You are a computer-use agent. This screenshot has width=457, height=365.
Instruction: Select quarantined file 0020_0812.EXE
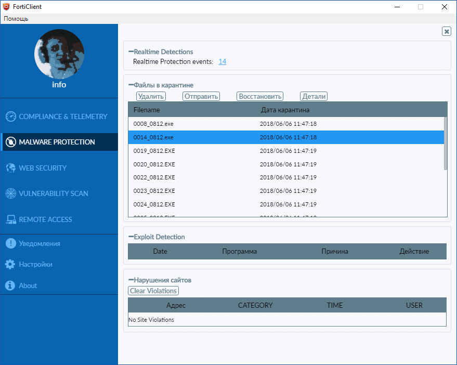(x=286, y=164)
